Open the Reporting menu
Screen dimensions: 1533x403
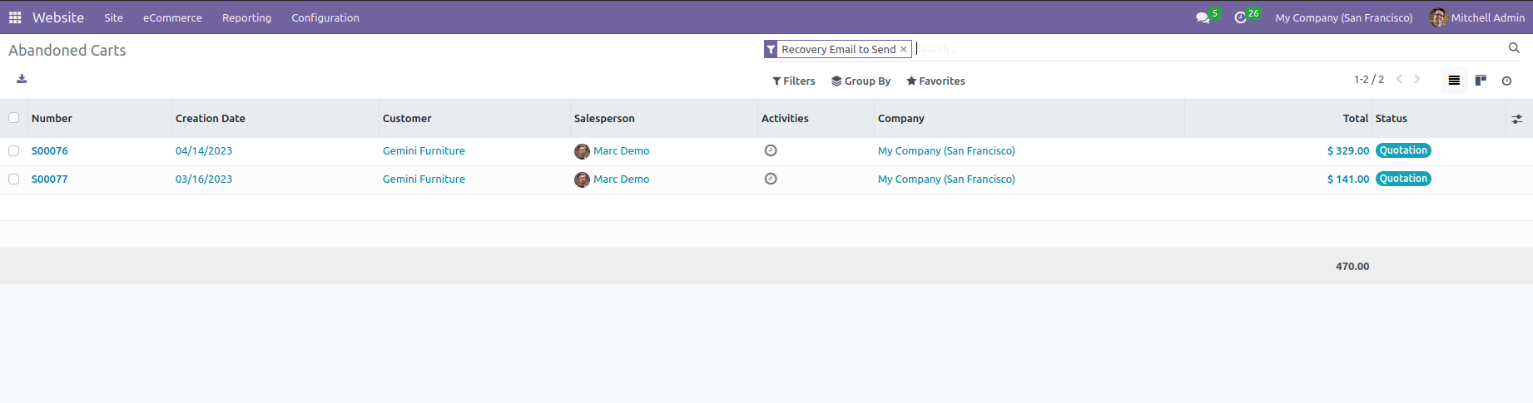click(246, 17)
